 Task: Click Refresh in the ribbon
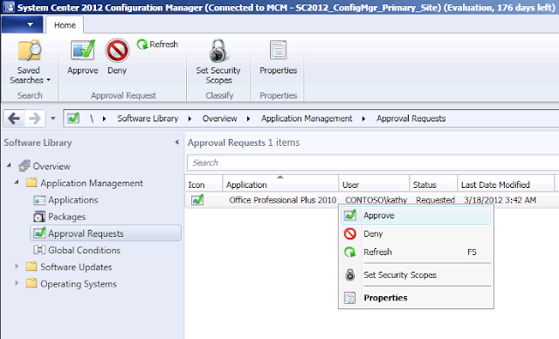[157, 45]
